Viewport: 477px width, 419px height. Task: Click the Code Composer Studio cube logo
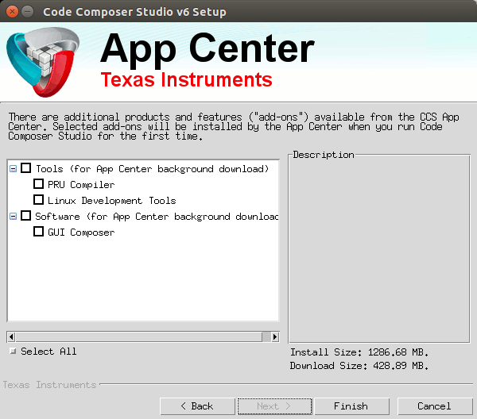[x=43, y=62]
